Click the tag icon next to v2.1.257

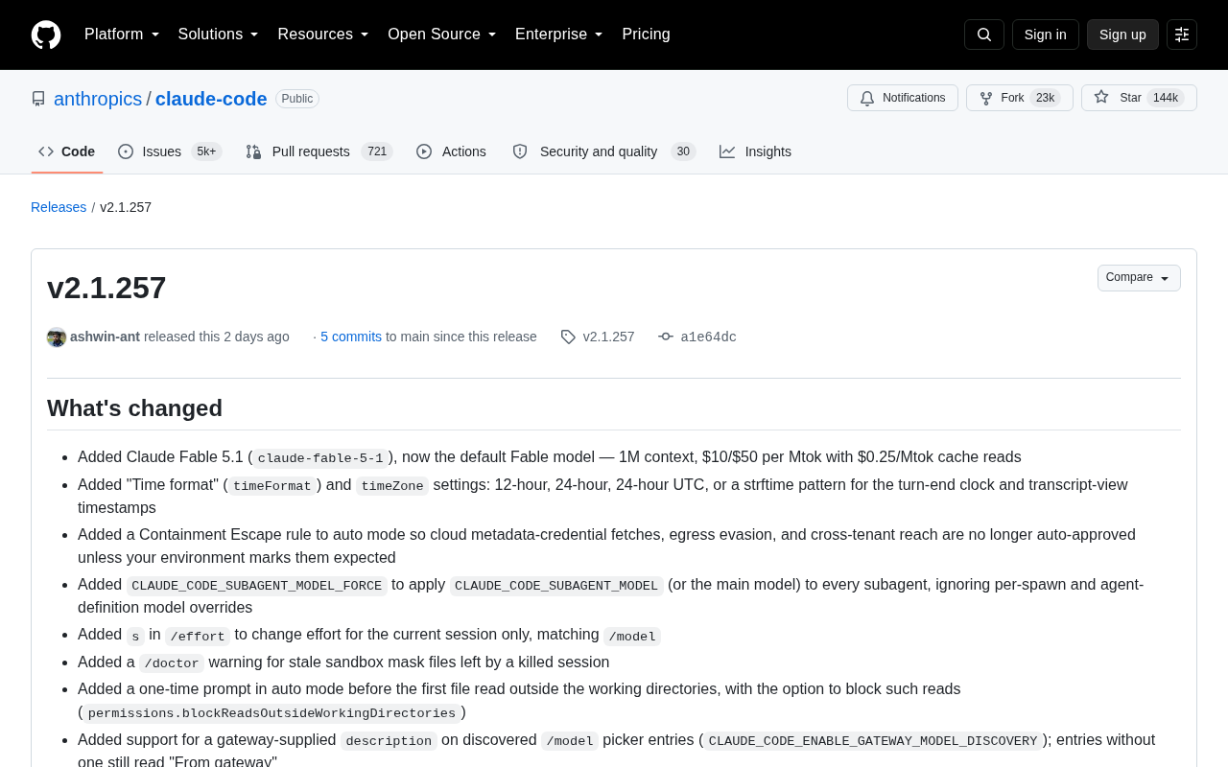click(x=568, y=337)
